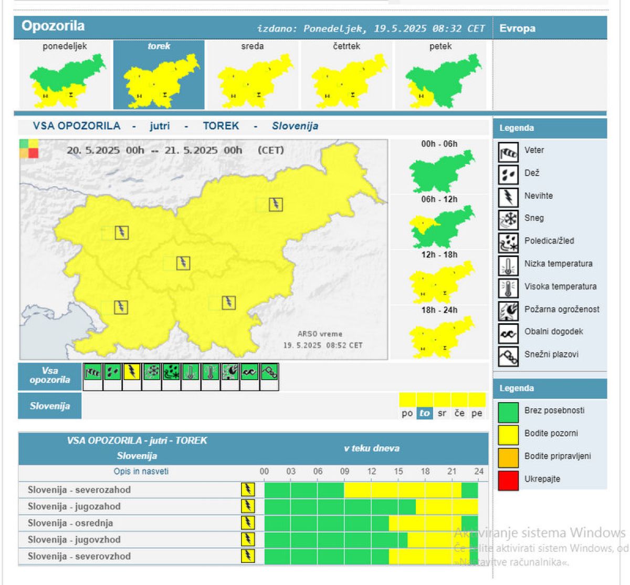Choose the fire danger filter icon
630x585 pixels.
pyautogui.click(x=230, y=372)
